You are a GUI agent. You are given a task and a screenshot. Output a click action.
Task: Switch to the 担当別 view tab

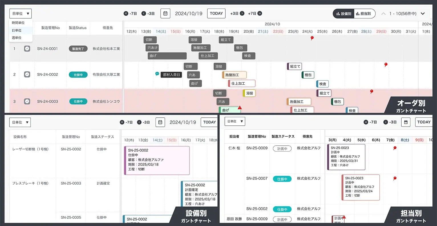[x=365, y=14]
